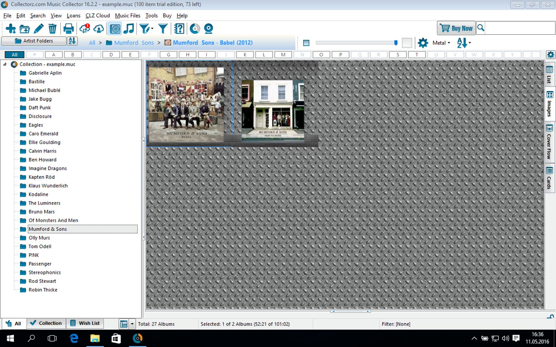
Task: Open the Music Files menu
Action: [128, 15]
